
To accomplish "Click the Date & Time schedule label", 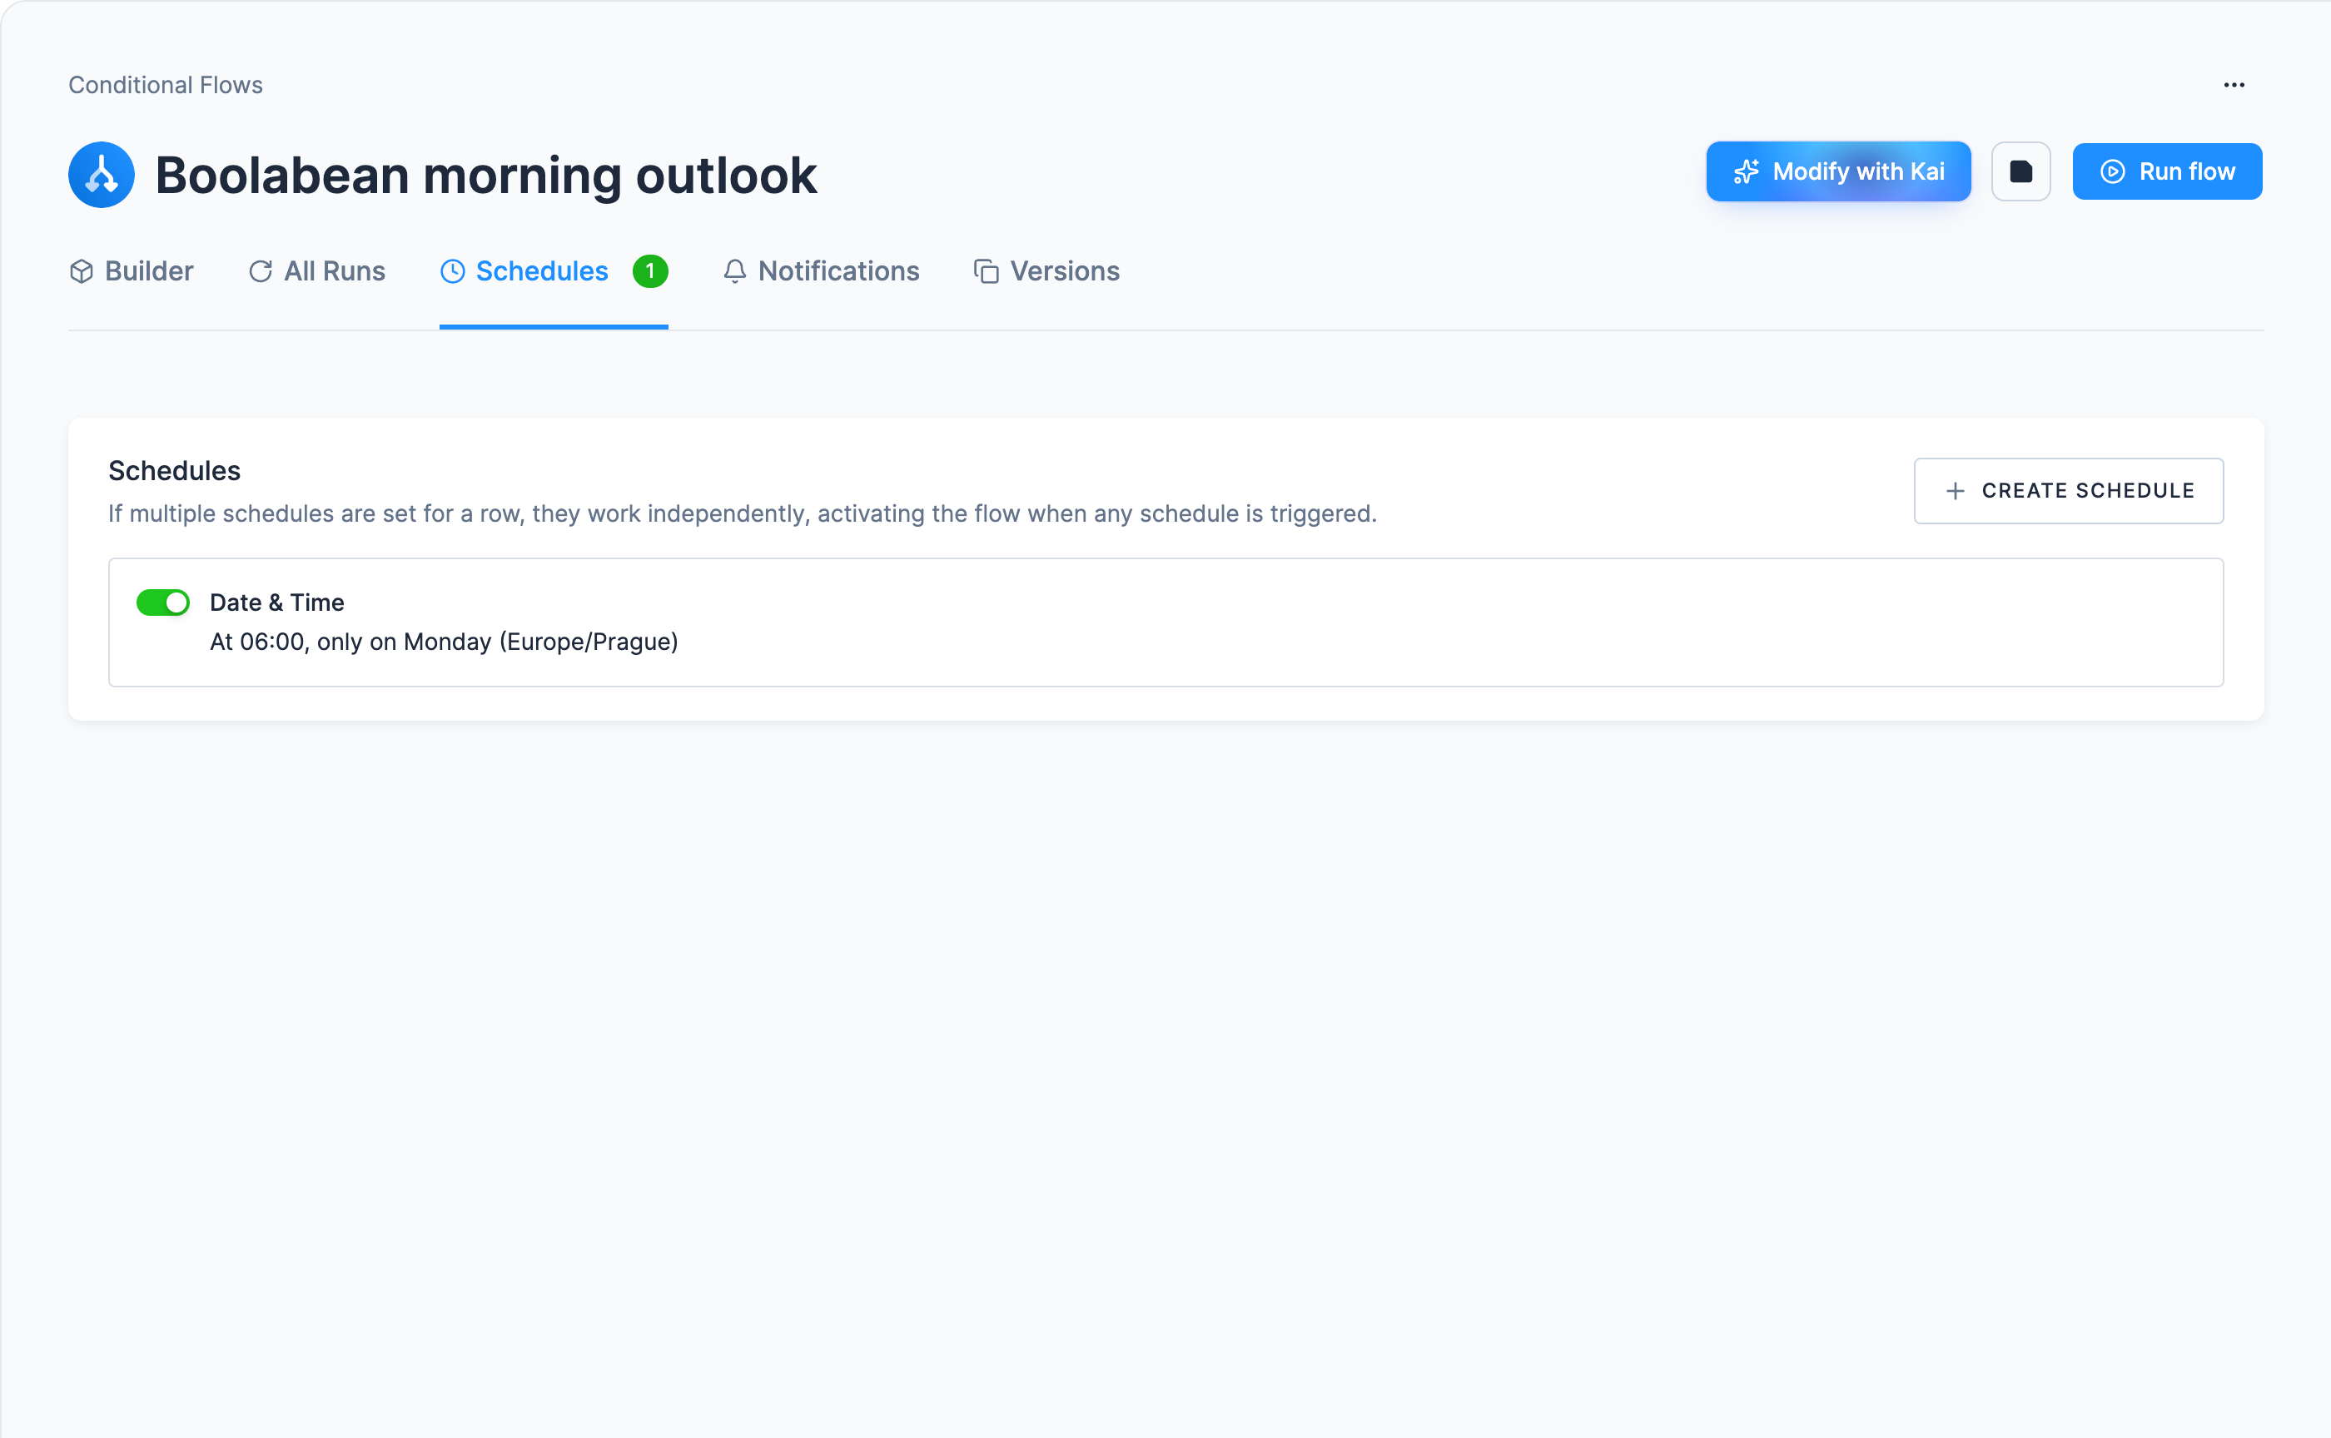I will [x=277, y=602].
